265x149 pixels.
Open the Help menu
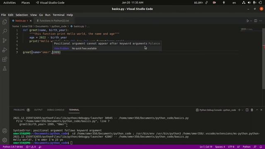tap(70, 15)
